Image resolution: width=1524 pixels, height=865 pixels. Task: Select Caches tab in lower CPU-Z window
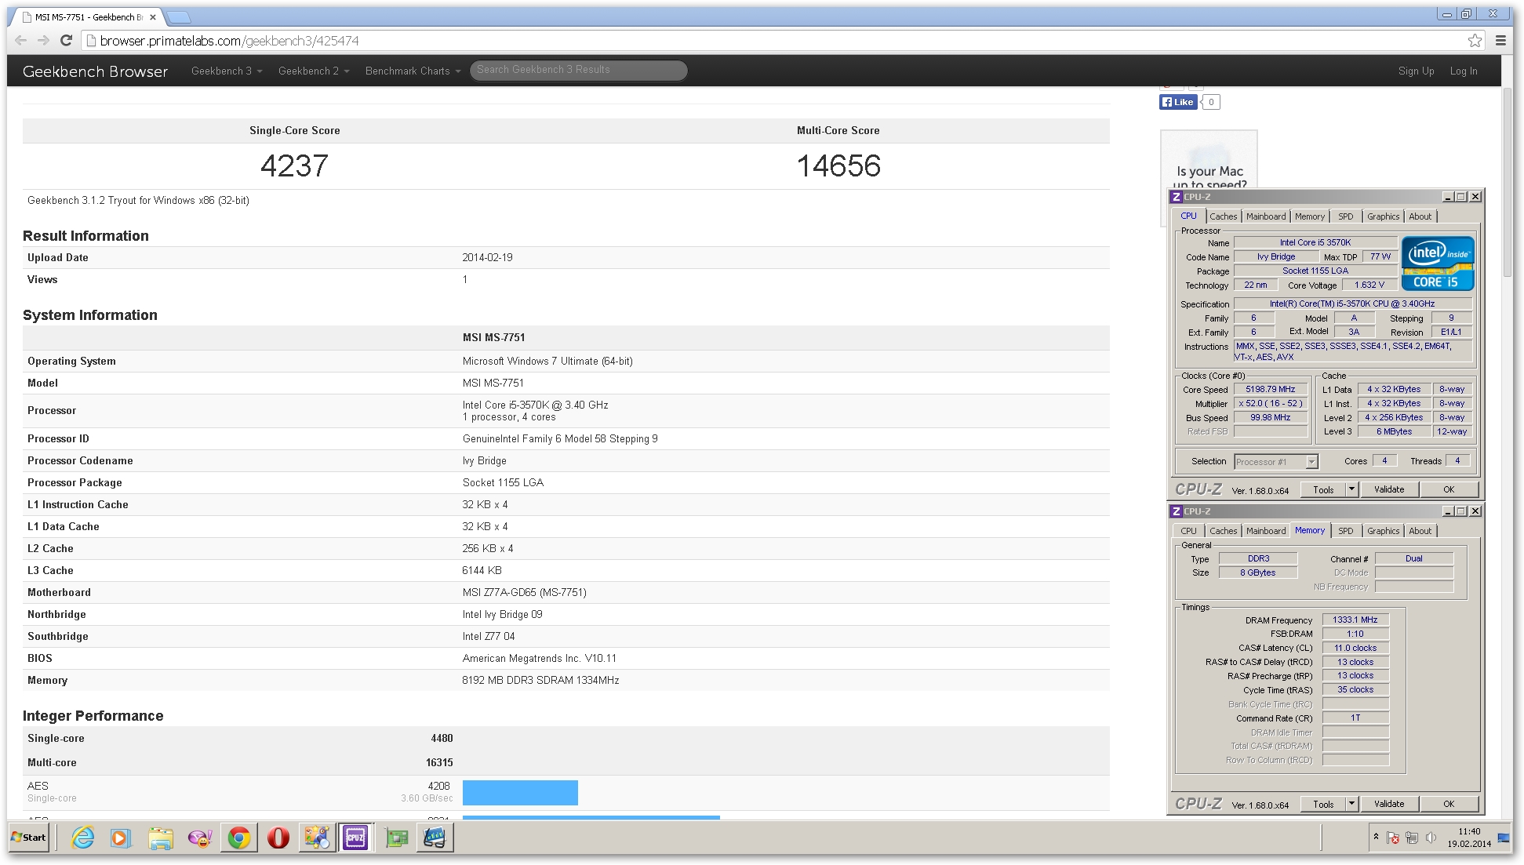click(x=1223, y=531)
